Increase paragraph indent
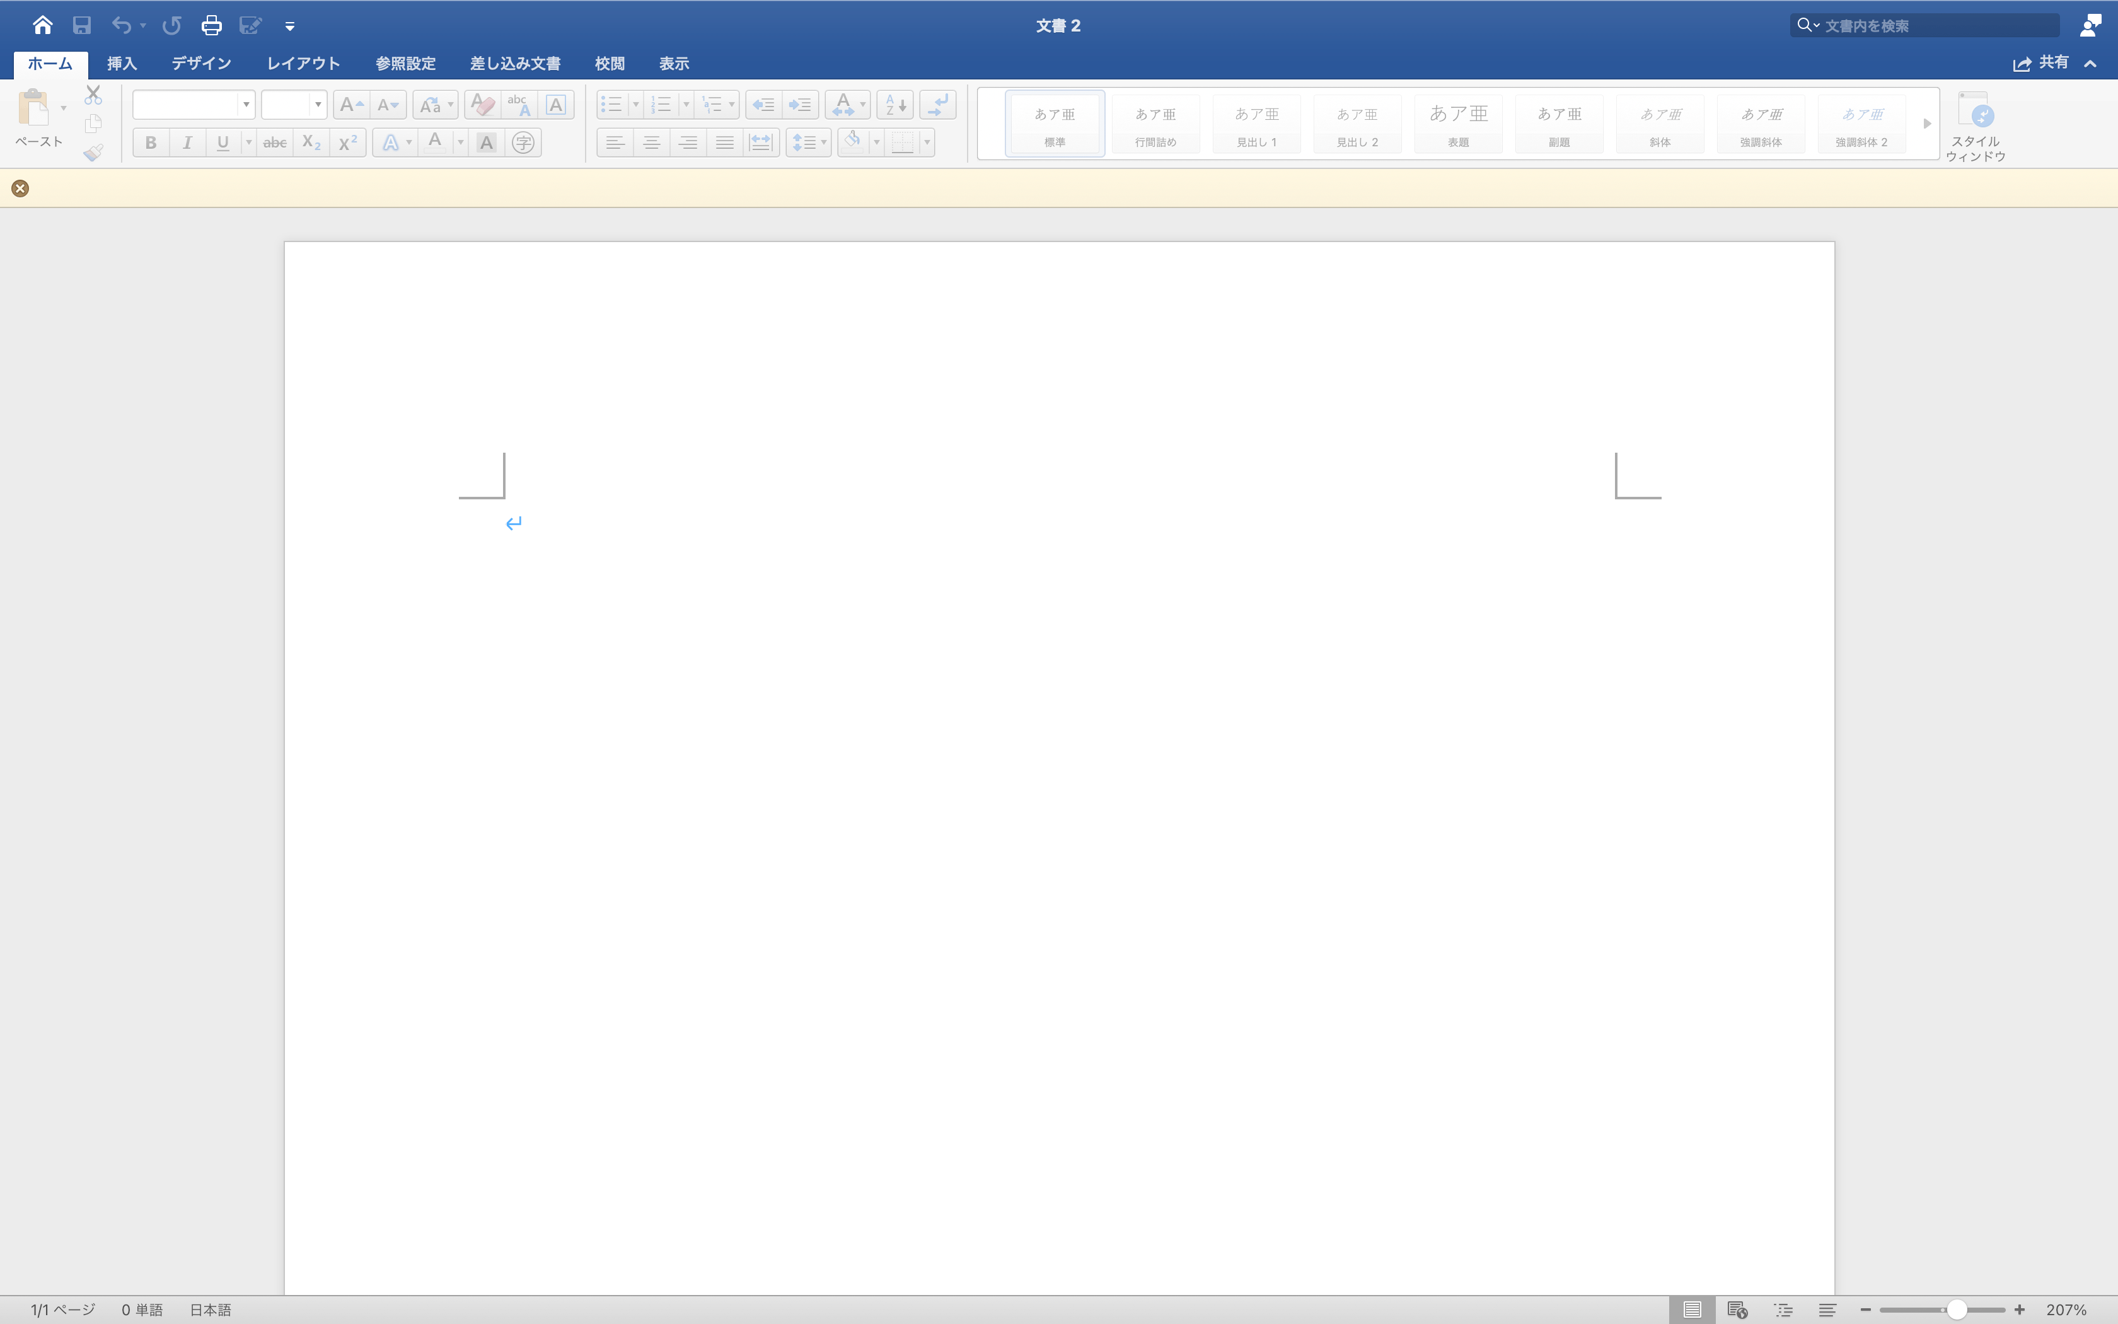 coord(800,105)
